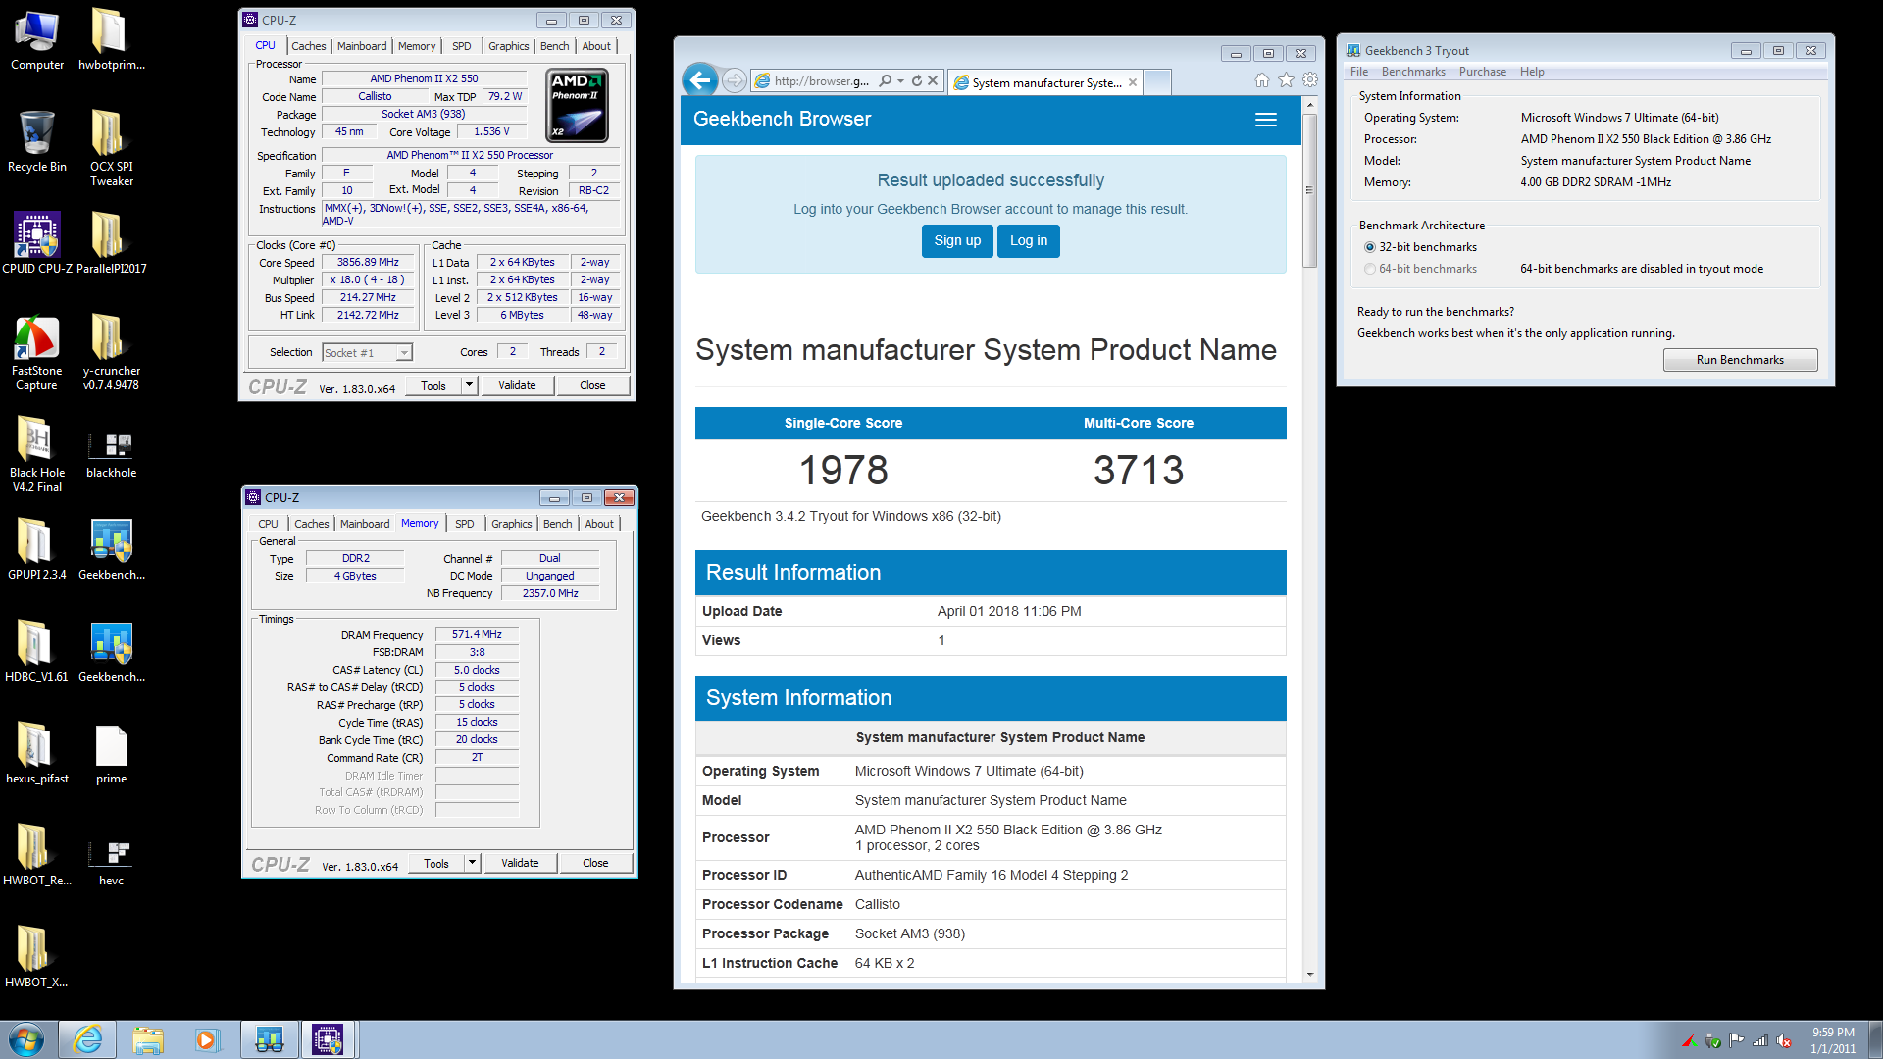Click the browser refresh icon

[x=917, y=81]
